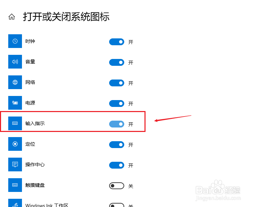Screen dimensions: 255x207
Task: Enable the 触摸键盘 touch keyboard toggle
Action: [117, 186]
